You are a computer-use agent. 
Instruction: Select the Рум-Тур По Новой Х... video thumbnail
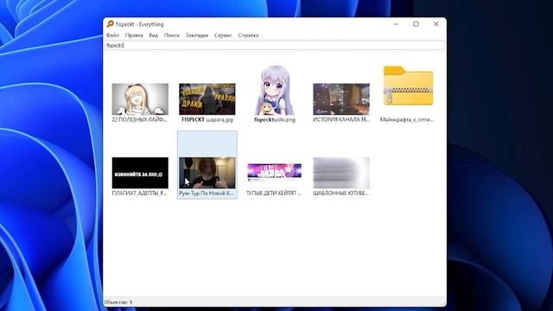207,173
